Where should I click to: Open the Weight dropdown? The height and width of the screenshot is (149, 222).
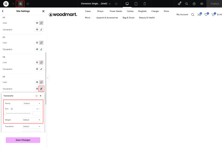click(x=32, y=120)
